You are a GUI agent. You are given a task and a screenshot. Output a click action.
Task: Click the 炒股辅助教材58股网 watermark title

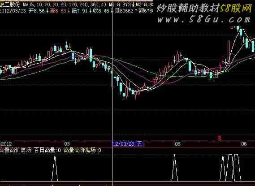(x=204, y=8)
